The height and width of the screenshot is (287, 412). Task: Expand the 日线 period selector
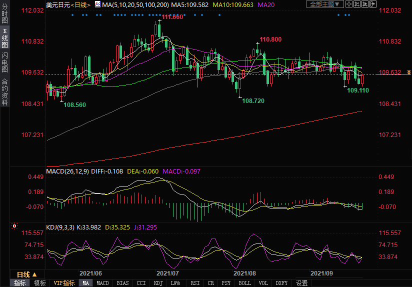[x=27, y=274]
